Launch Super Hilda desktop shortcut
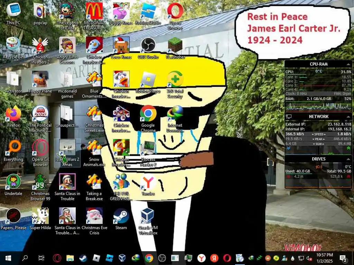This screenshot has width=354, height=265. coord(40,219)
